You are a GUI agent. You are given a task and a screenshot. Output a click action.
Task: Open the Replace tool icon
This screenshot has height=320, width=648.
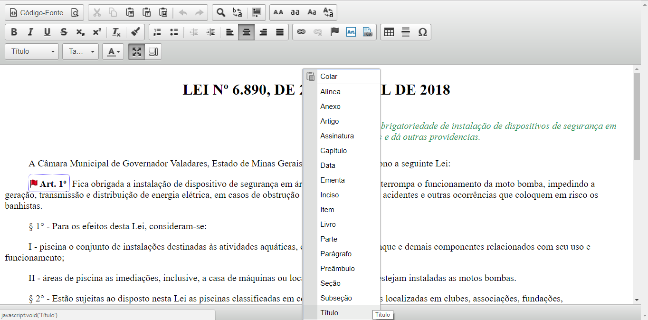click(x=237, y=13)
